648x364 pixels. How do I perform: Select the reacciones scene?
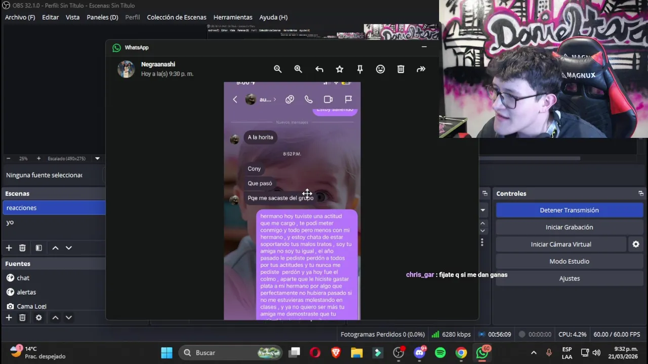pyautogui.click(x=54, y=208)
